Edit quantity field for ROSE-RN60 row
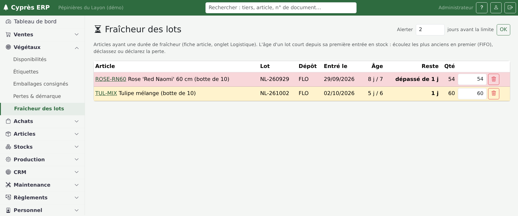 (472, 79)
